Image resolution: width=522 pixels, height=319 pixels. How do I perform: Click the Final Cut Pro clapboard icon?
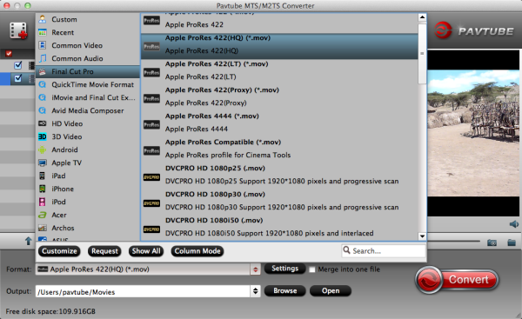click(43, 71)
